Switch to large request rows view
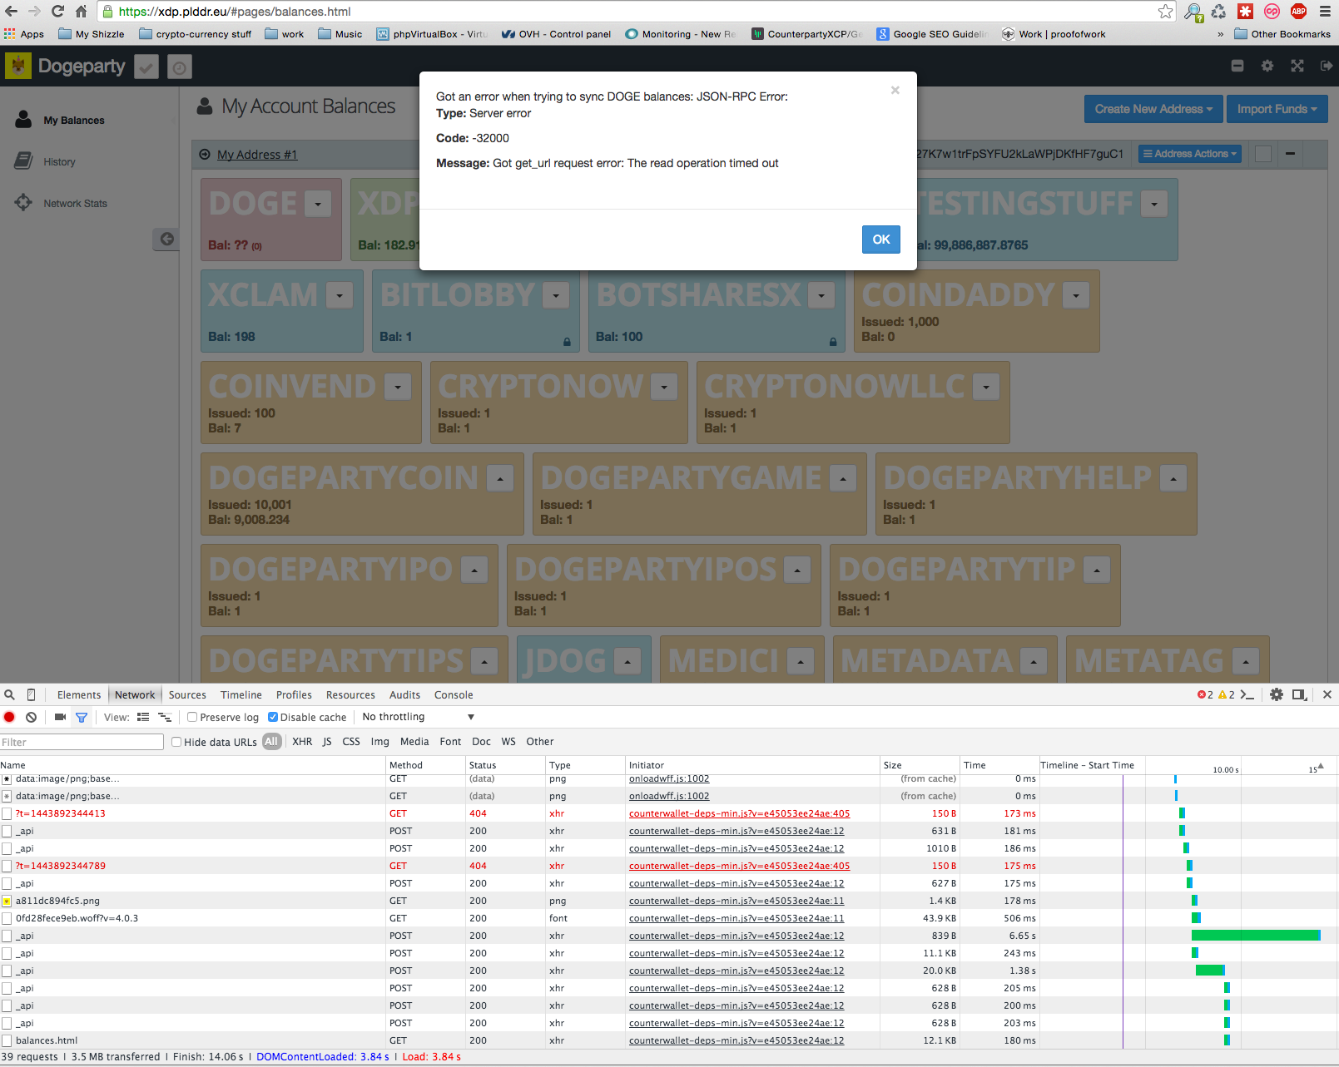 tap(143, 717)
